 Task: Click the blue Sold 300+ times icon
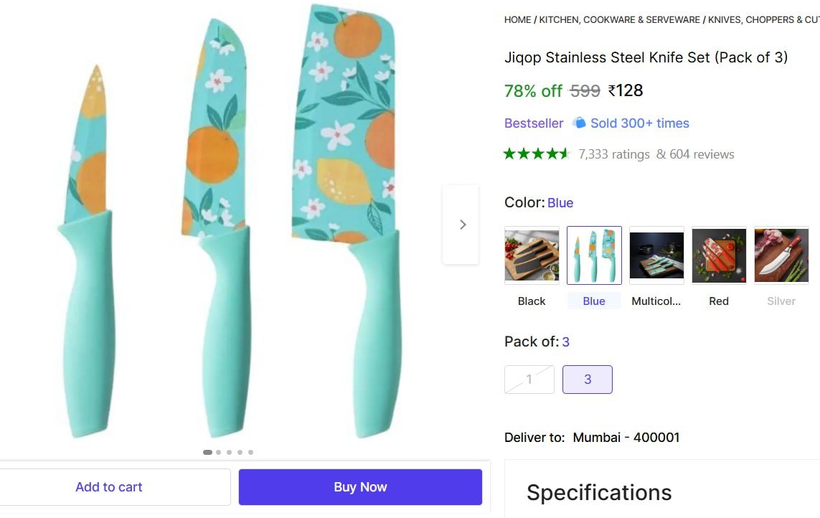[579, 123]
